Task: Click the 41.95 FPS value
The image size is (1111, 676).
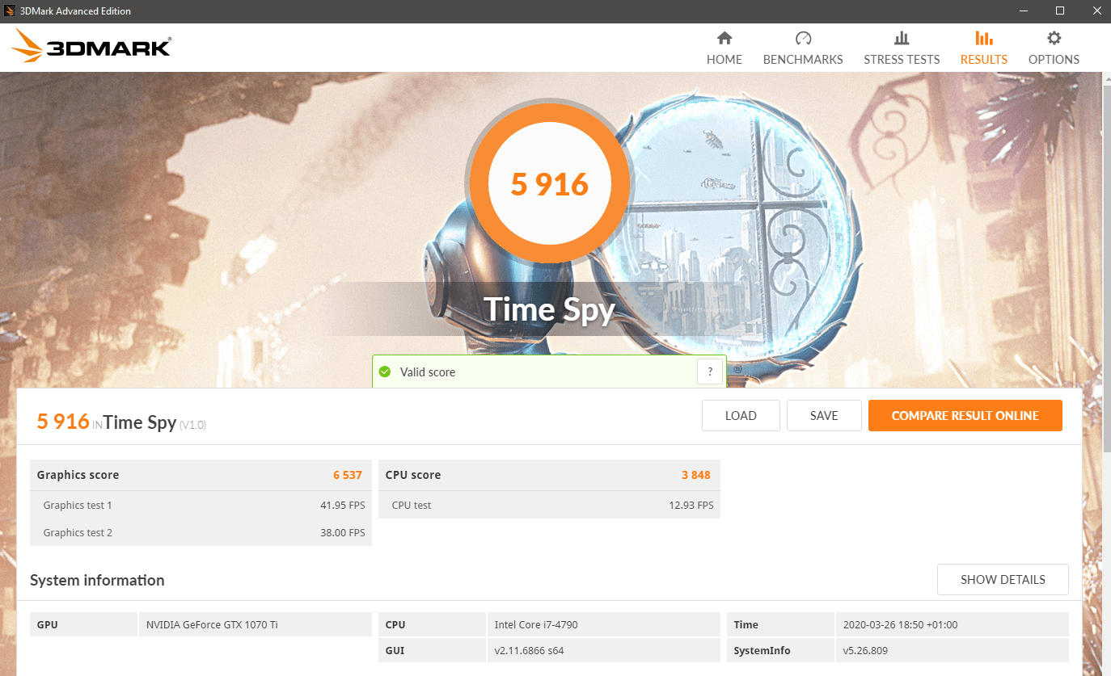Action: click(x=343, y=506)
